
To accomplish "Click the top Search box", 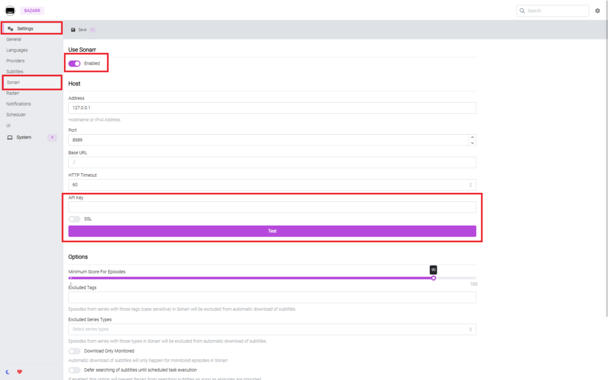I will tap(553, 11).
